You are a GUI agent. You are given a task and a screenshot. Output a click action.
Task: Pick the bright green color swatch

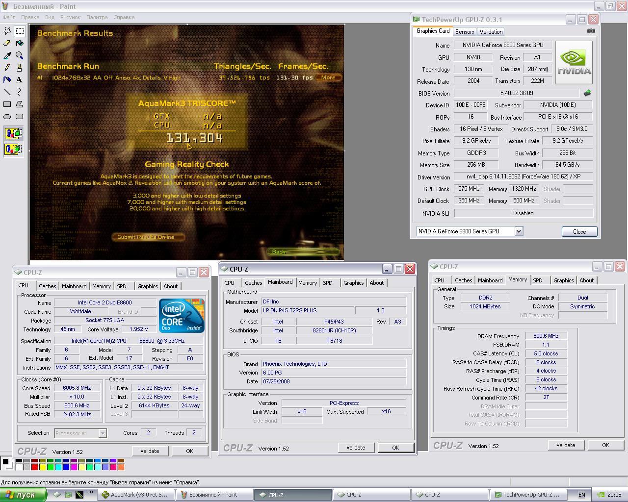click(x=51, y=467)
